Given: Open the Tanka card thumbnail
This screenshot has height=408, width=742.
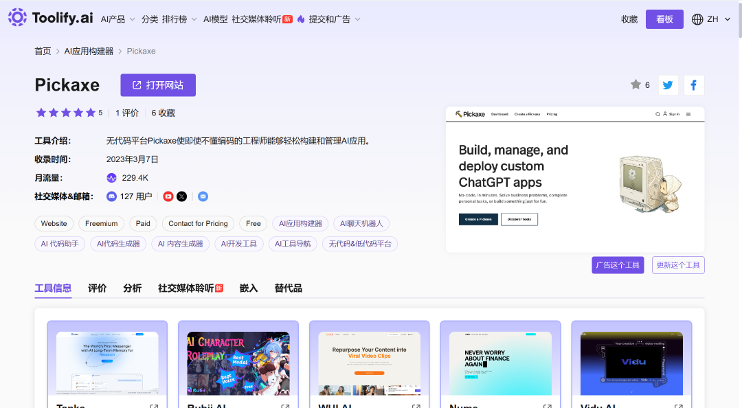Looking at the screenshot, I should (107, 363).
